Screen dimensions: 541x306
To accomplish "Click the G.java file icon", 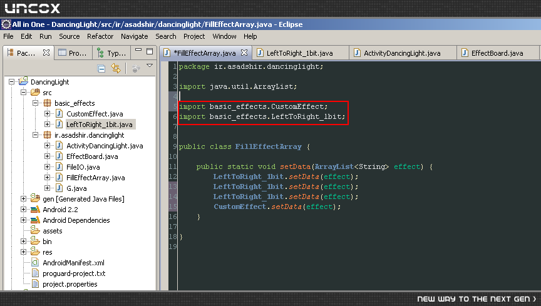I will click(x=59, y=188).
